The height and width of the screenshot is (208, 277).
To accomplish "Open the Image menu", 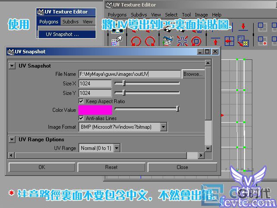I will pos(201,15).
